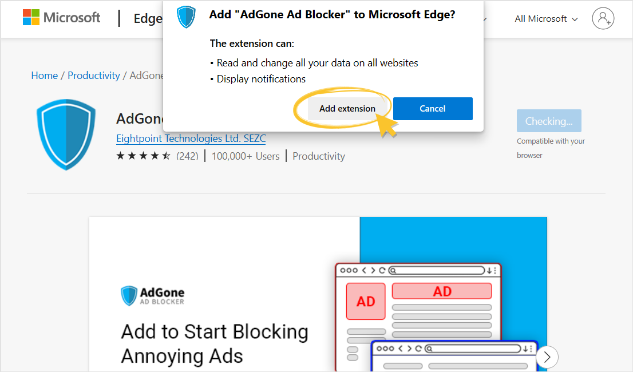
Task: Click the partially hidden chevron left of All Microsoft
Action: [x=485, y=19]
